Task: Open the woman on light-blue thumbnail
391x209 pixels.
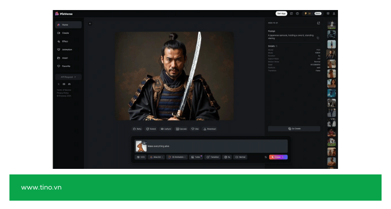Action: pos(331,44)
